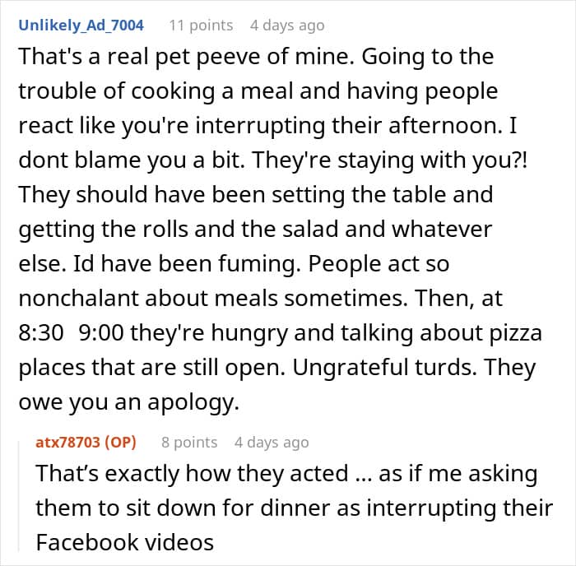This screenshot has width=576, height=566.
Task: Click the 11 points score label
Action: tap(201, 26)
